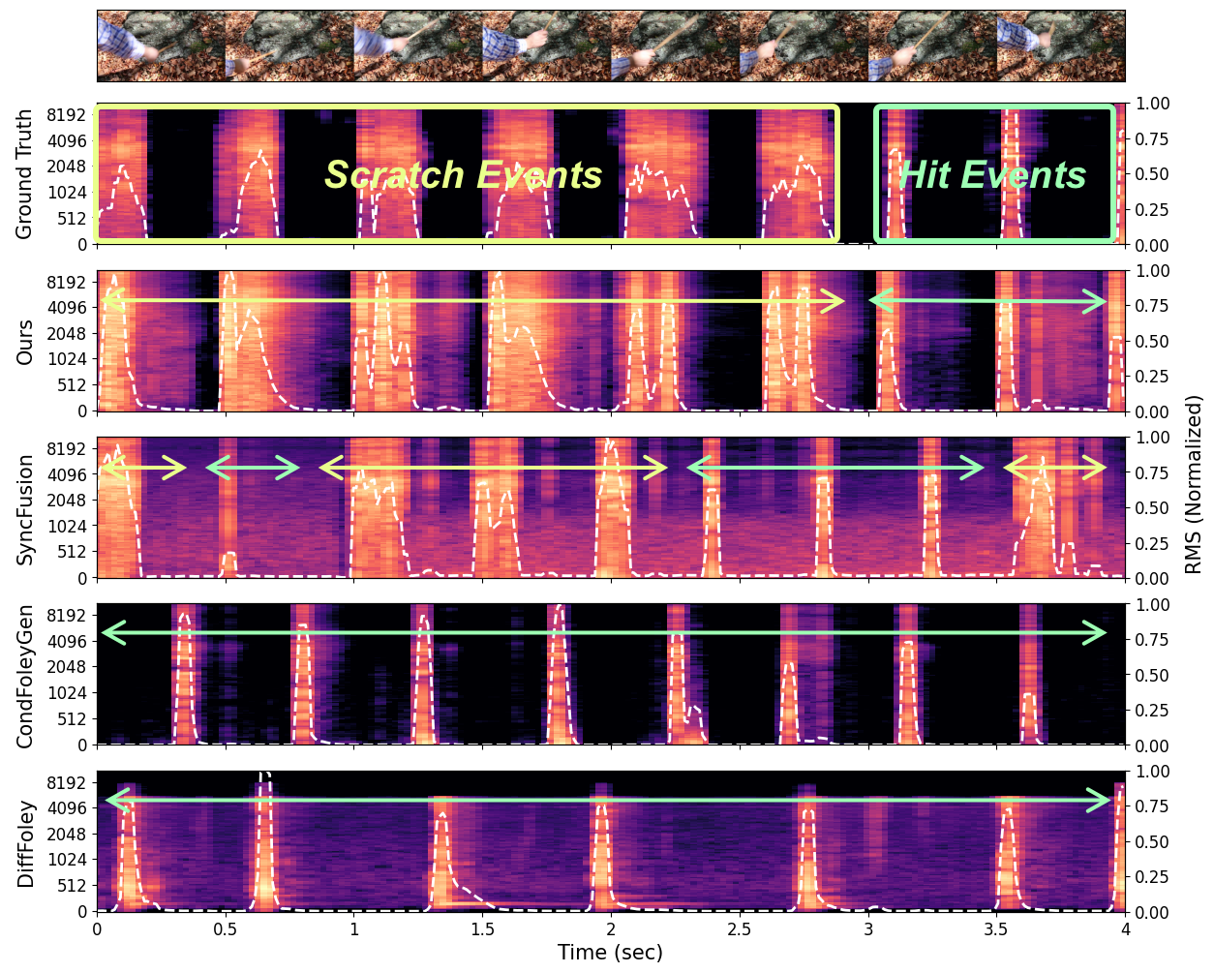This screenshot has width=1214, height=973.
Task: Click the "Scratch Events" annotation text
Action: coord(463,175)
